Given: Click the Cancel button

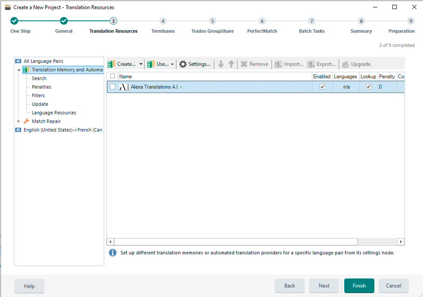Looking at the screenshot, I should pyautogui.click(x=394, y=286).
